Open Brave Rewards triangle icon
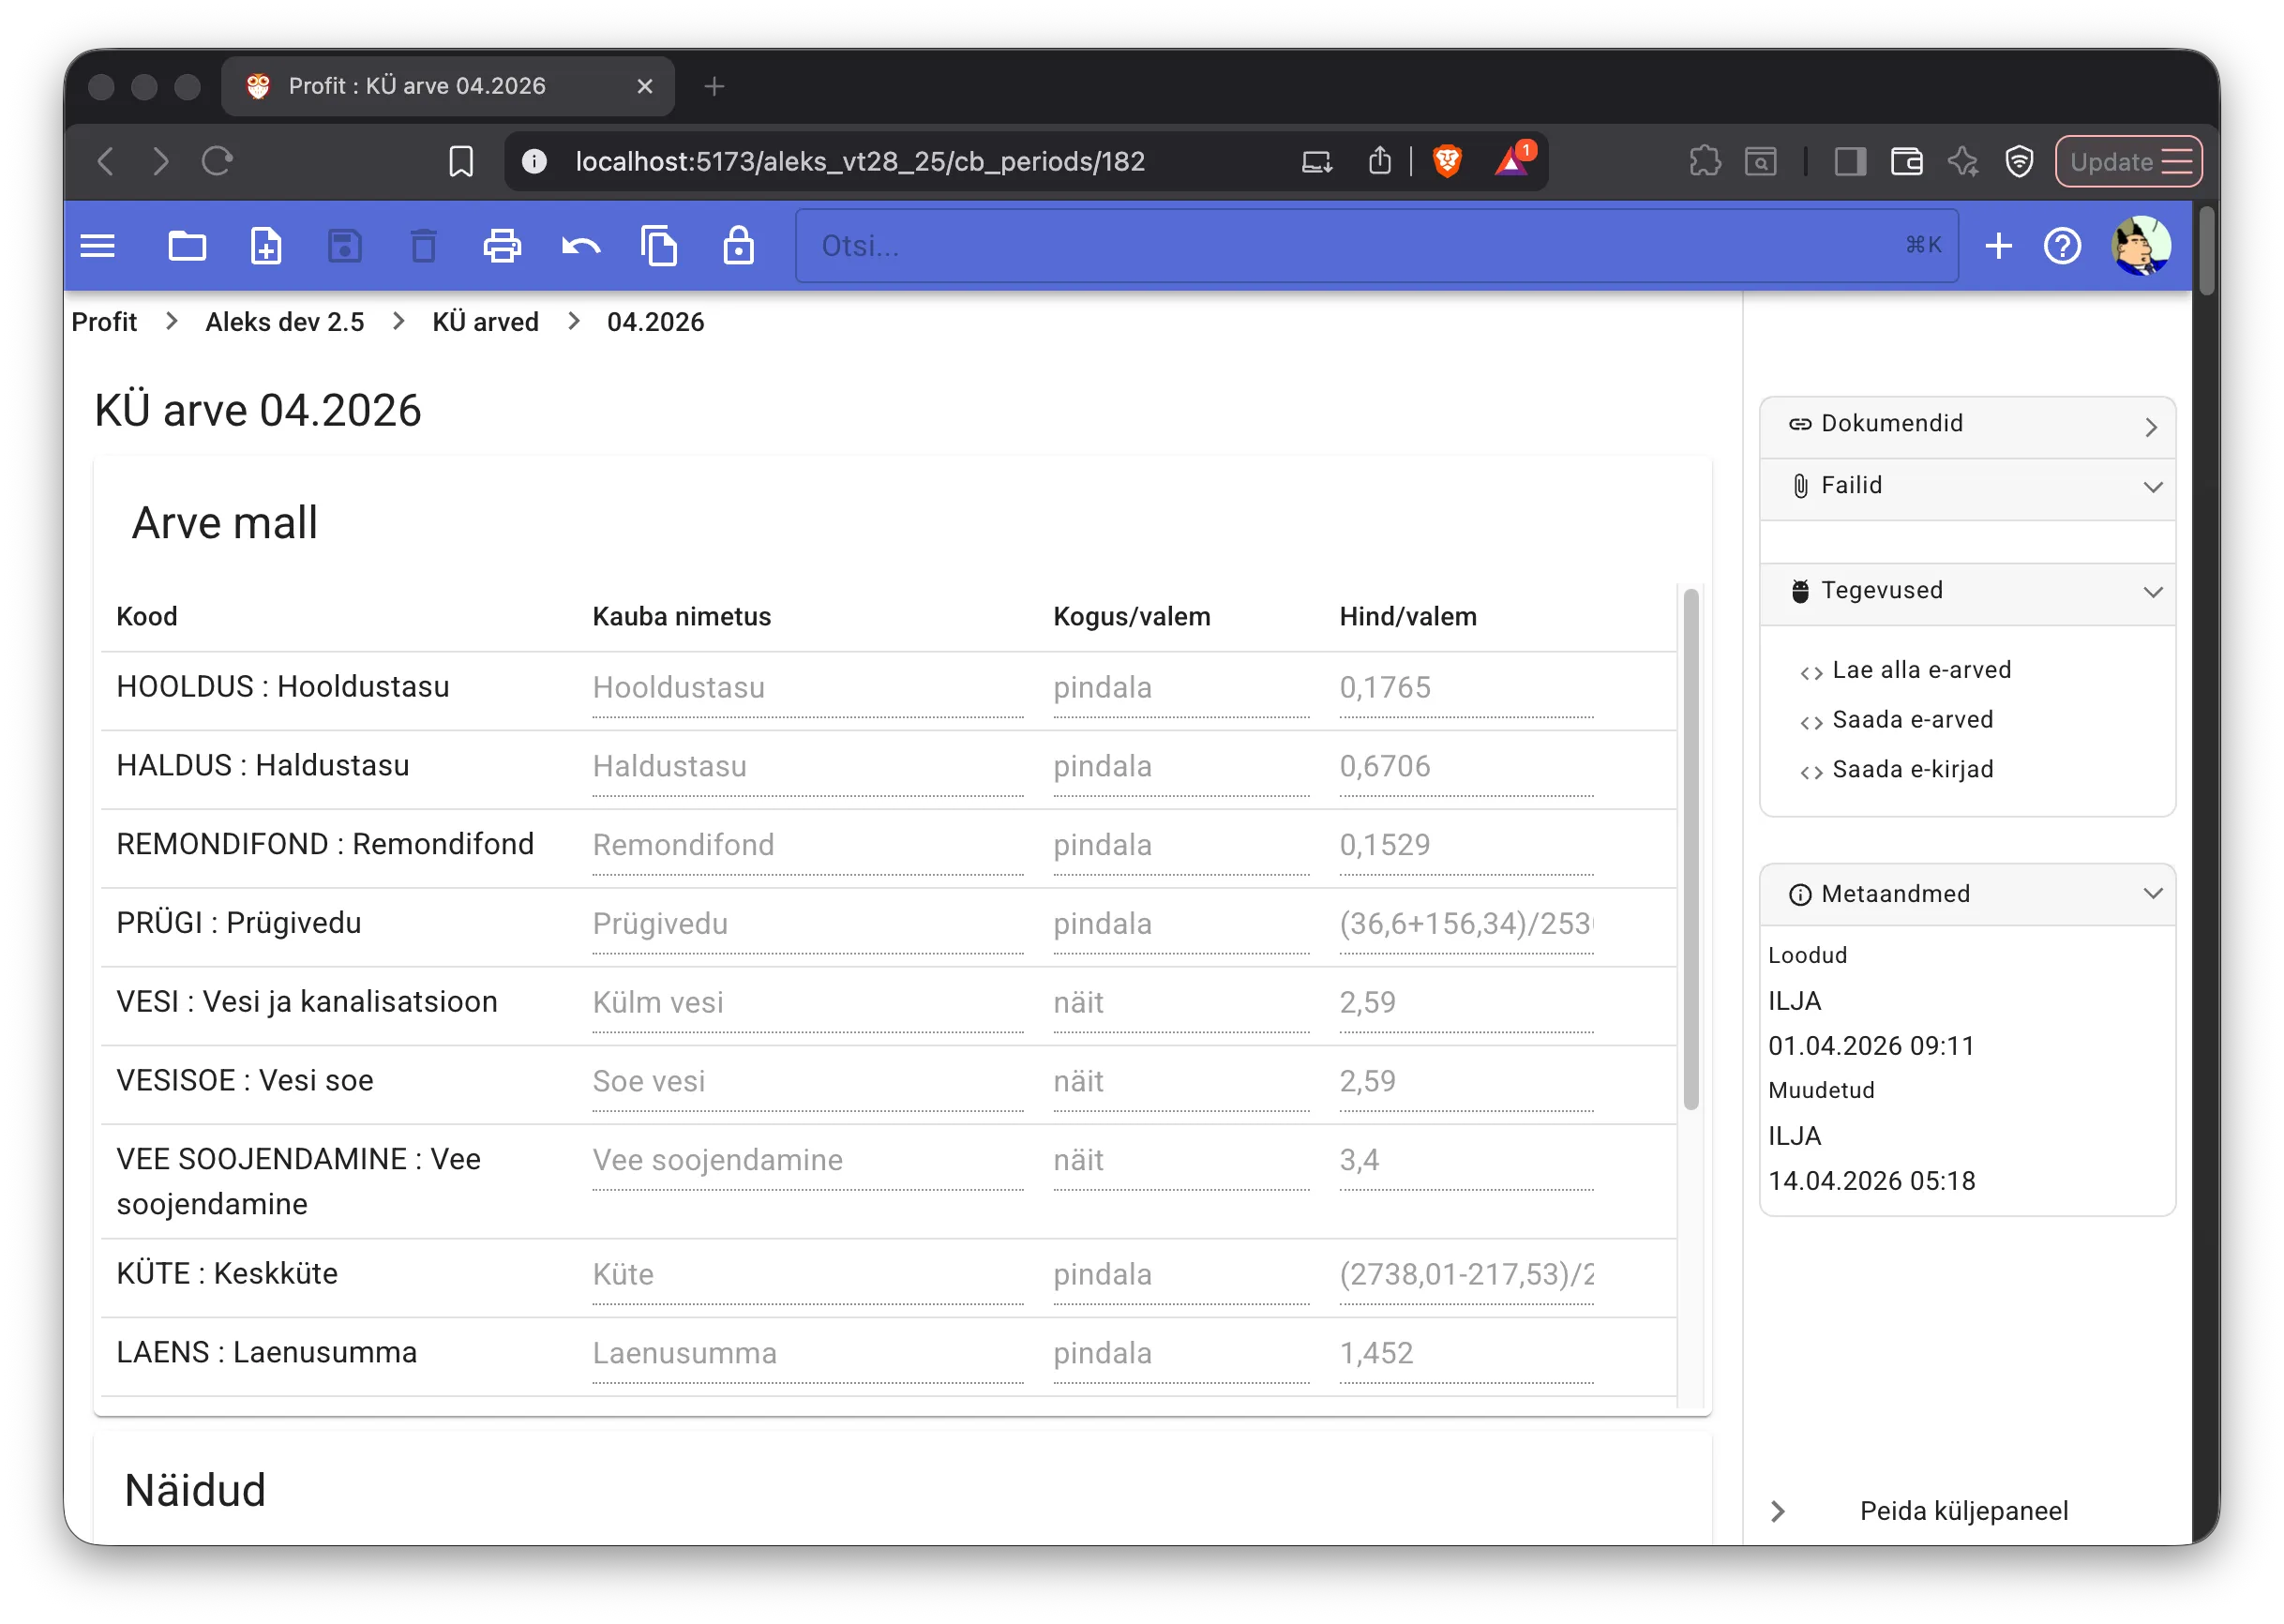This screenshot has width=2284, height=1624. (x=1512, y=161)
